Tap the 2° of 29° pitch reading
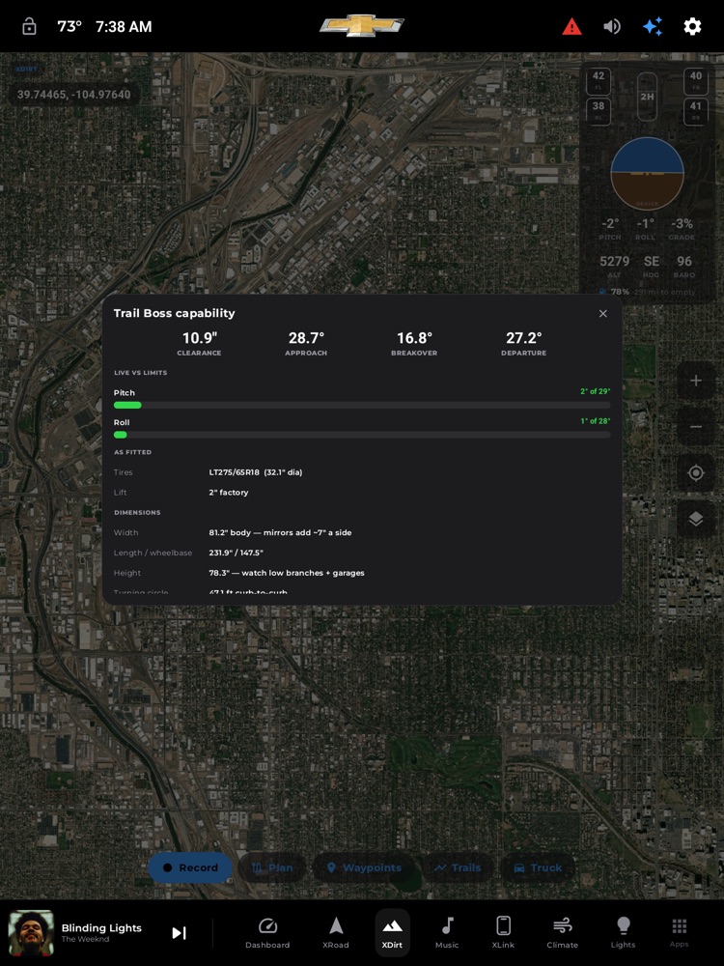The width and height of the screenshot is (724, 966). point(596,391)
